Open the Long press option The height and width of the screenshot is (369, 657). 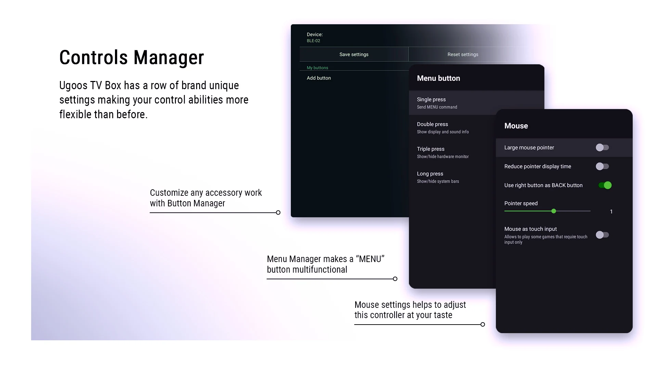452,177
